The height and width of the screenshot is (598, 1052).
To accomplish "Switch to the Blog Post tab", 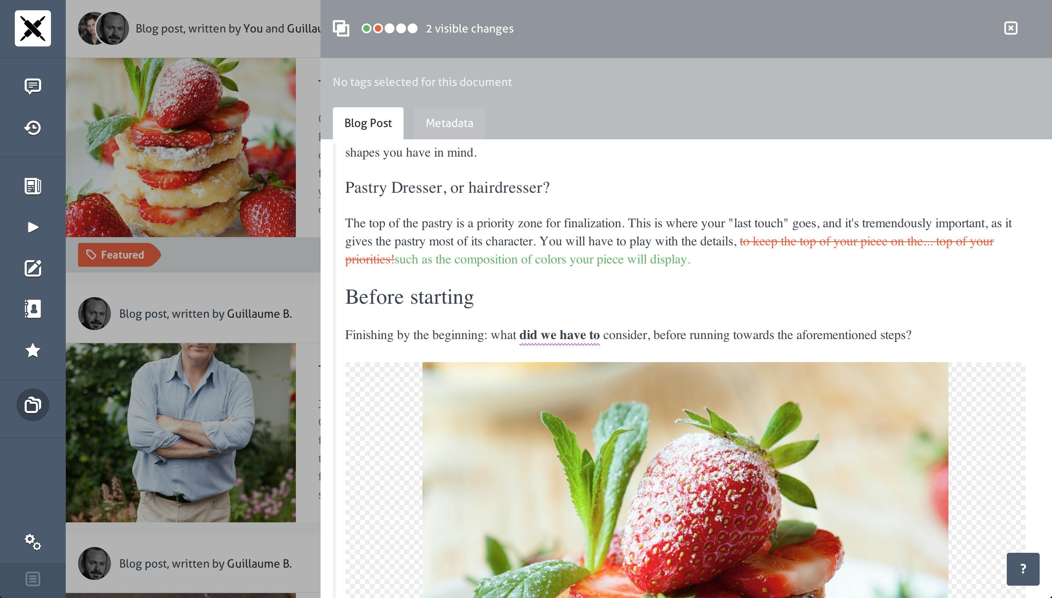I will [x=368, y=123].
